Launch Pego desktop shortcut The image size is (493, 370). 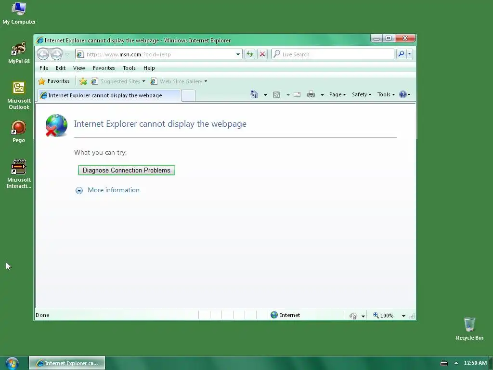[19, 132]
